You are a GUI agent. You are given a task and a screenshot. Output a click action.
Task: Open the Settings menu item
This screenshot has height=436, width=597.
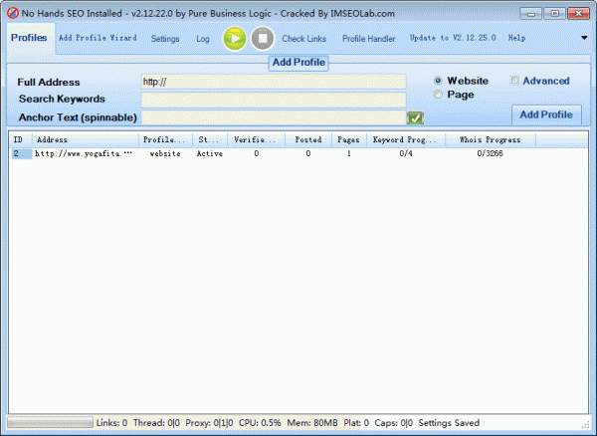coord(165,39)
